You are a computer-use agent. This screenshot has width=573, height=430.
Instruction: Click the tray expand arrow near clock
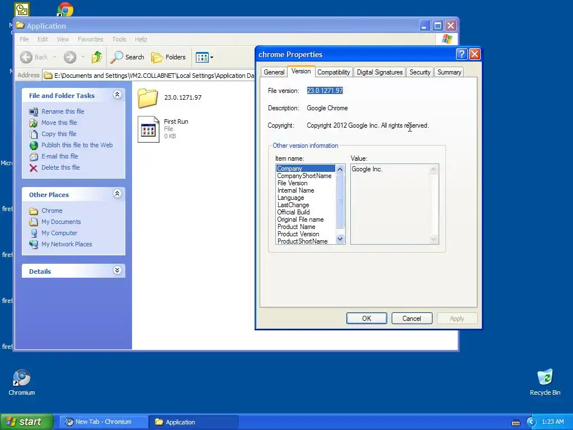(x=531, y=422)
